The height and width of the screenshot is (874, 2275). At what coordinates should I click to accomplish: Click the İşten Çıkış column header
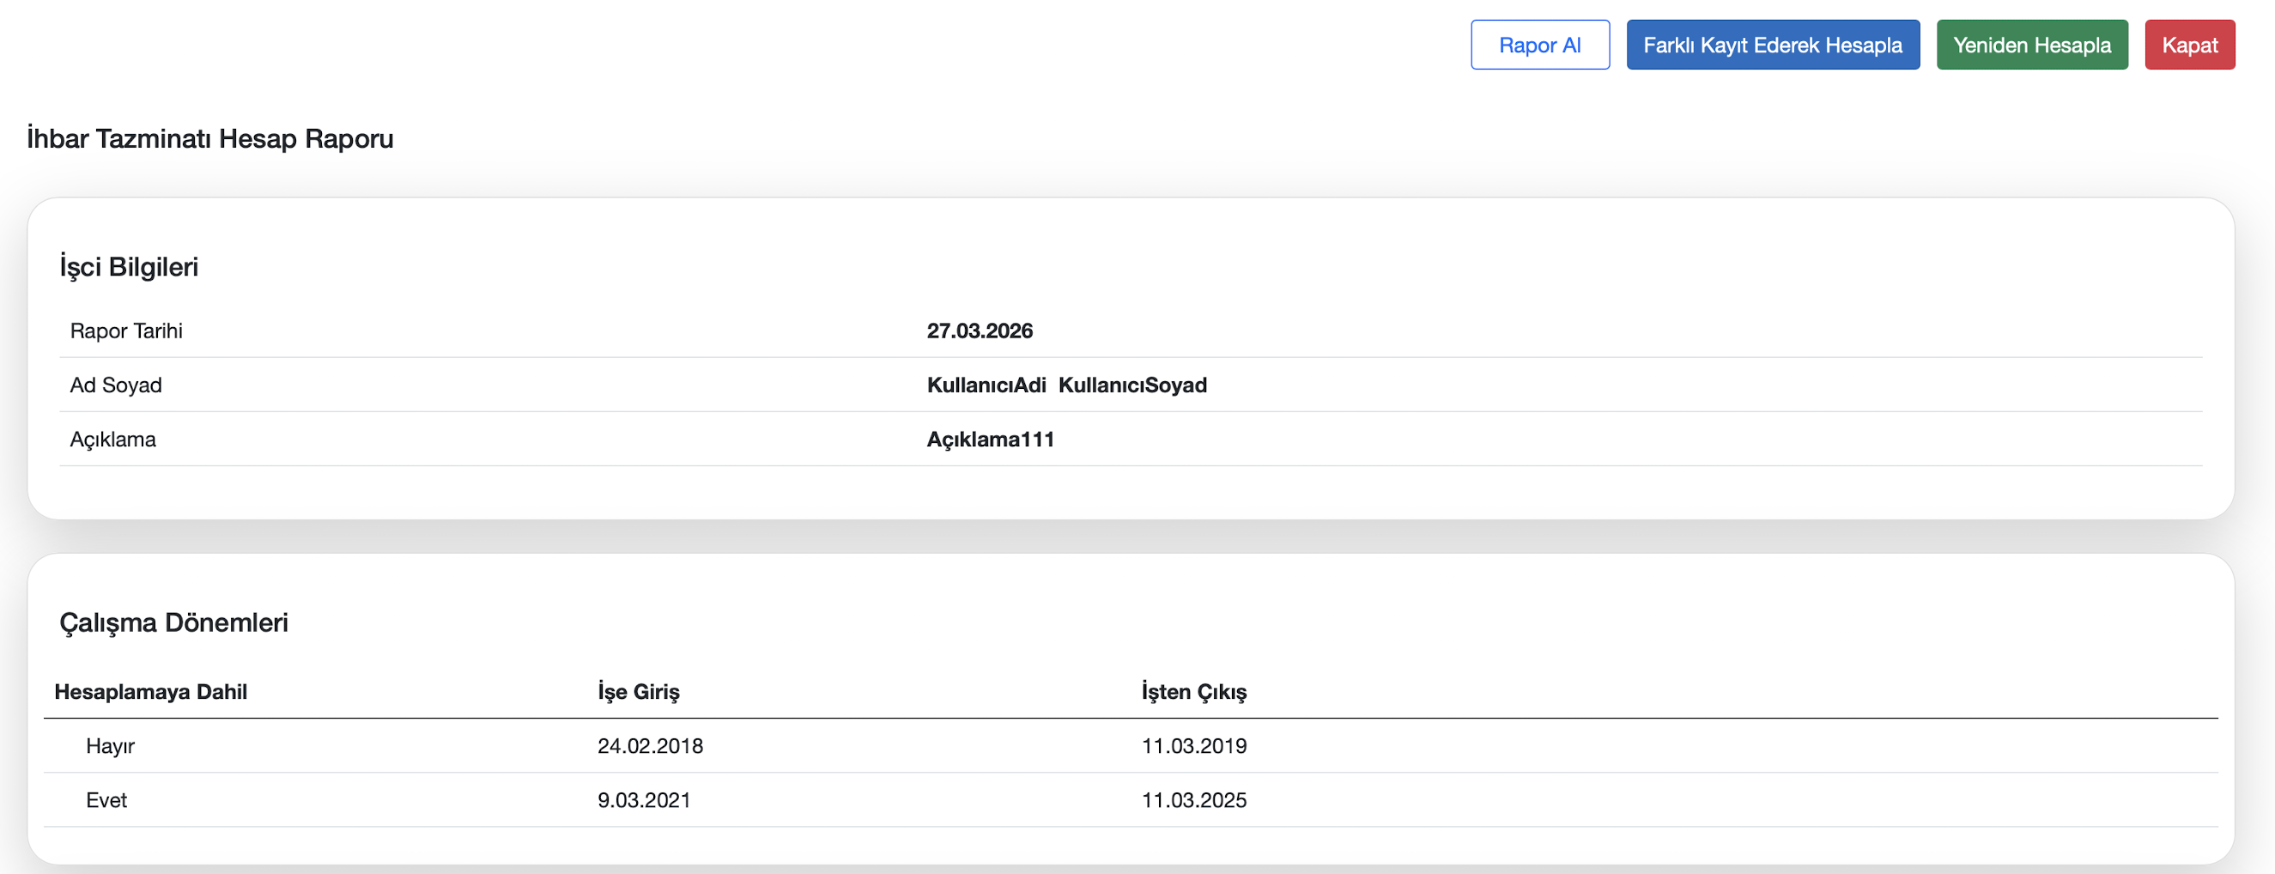1193,692
